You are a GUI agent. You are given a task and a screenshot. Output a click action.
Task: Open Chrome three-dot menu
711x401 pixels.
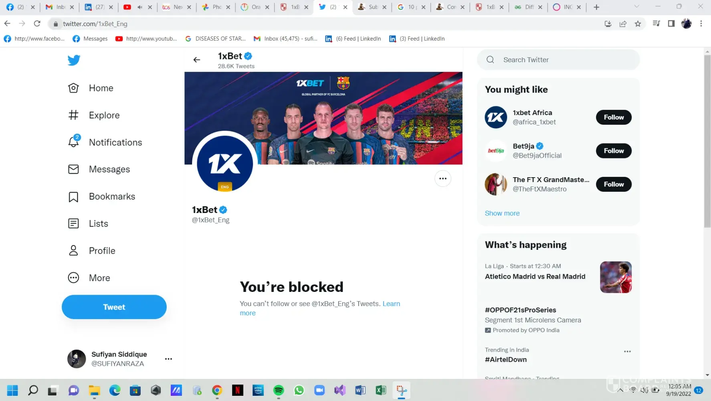[x=701, y=24]
